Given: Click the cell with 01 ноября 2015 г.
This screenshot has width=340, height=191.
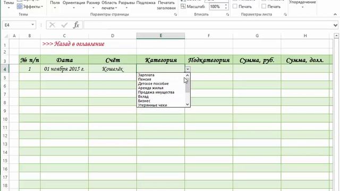Looking at the screenshot, I should tap(64, 69).
